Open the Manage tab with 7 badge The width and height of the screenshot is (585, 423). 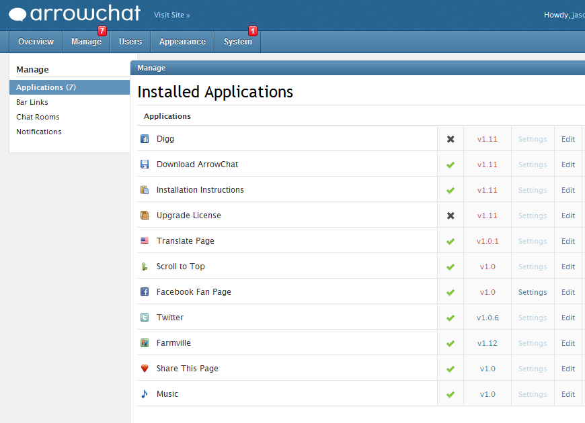point(86,42)
